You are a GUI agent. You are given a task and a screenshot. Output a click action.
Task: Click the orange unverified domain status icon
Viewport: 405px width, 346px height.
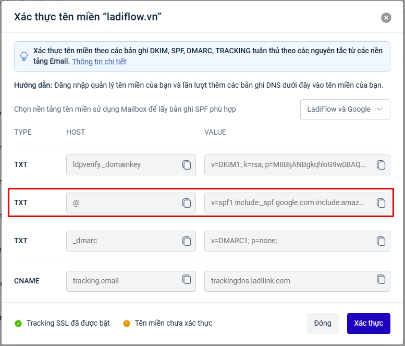(126, 324)
